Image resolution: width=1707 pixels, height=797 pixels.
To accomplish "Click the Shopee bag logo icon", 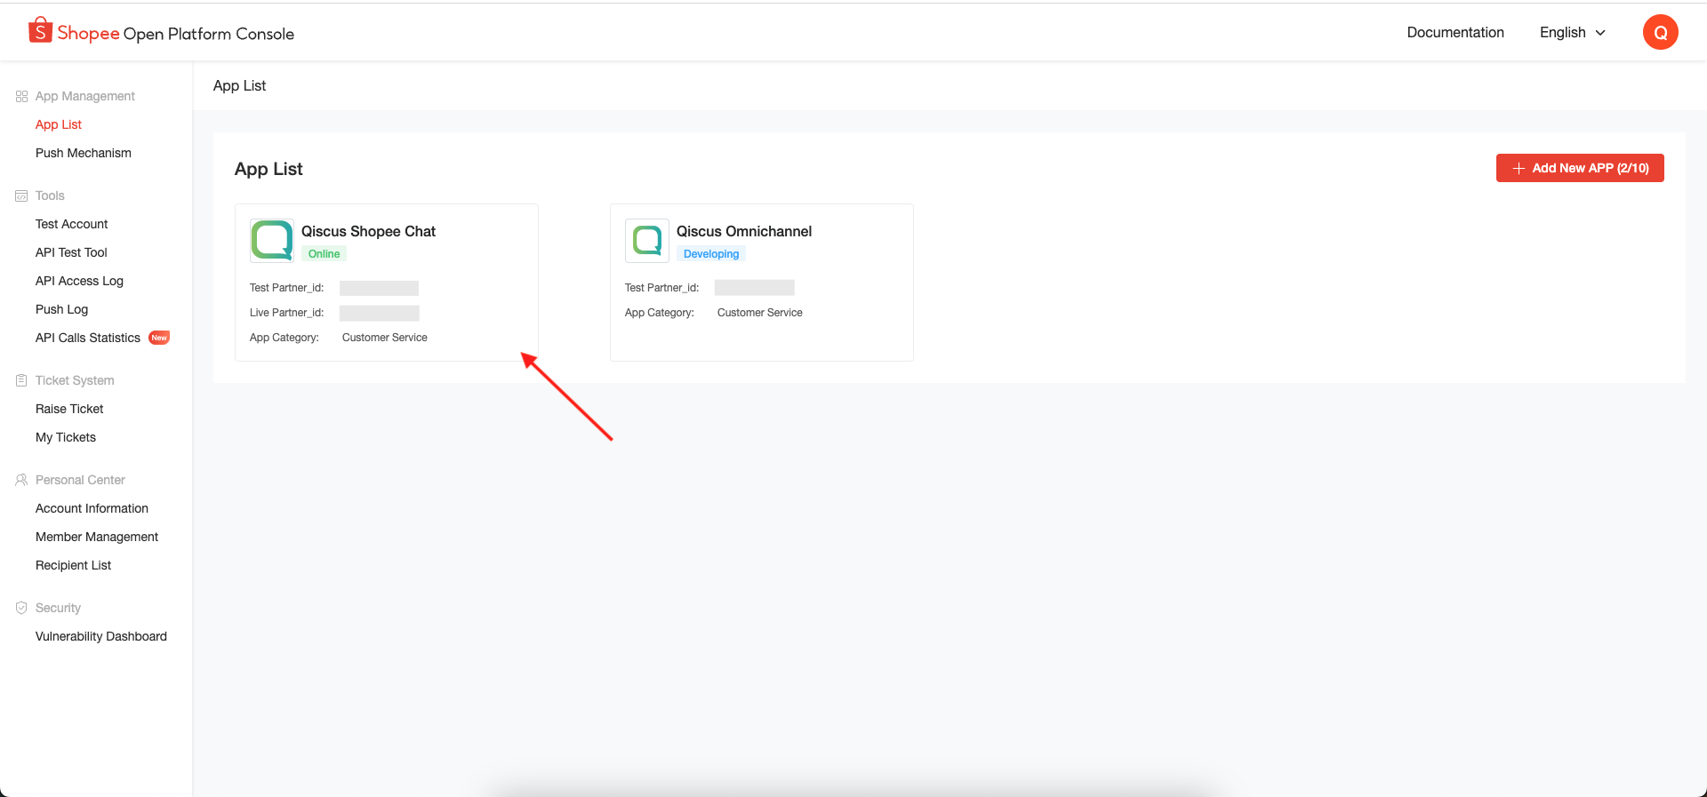I will [x=40, y=30].
